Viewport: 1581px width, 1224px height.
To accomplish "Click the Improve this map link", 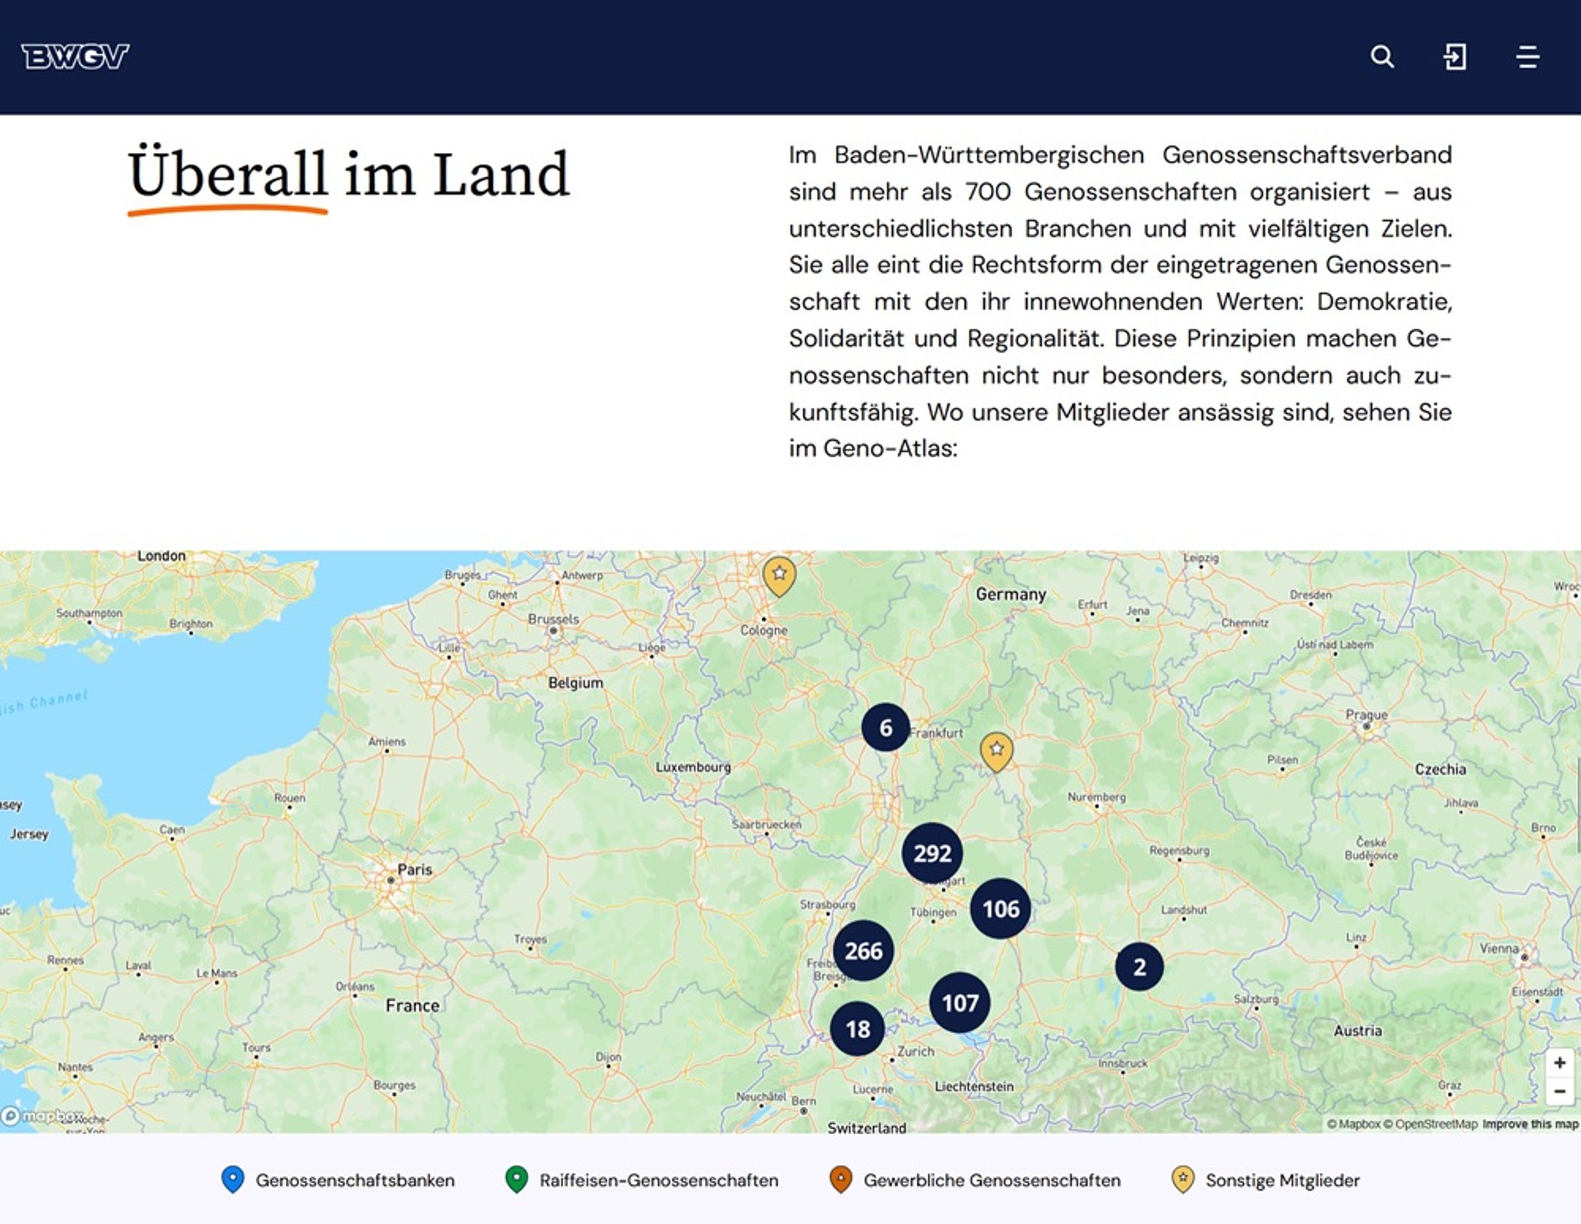I will [1530, 1124].
